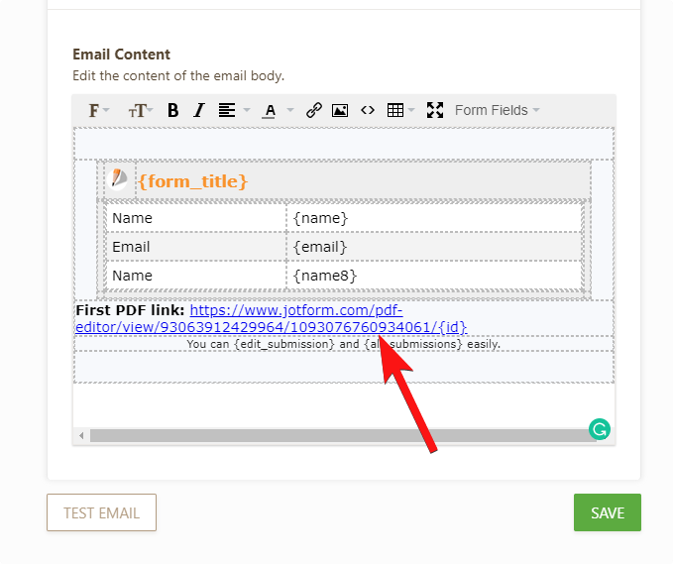This screenshot has width=673, height=564.
Task: Insert an image with the picture icon
Action: tap(340, 110)
